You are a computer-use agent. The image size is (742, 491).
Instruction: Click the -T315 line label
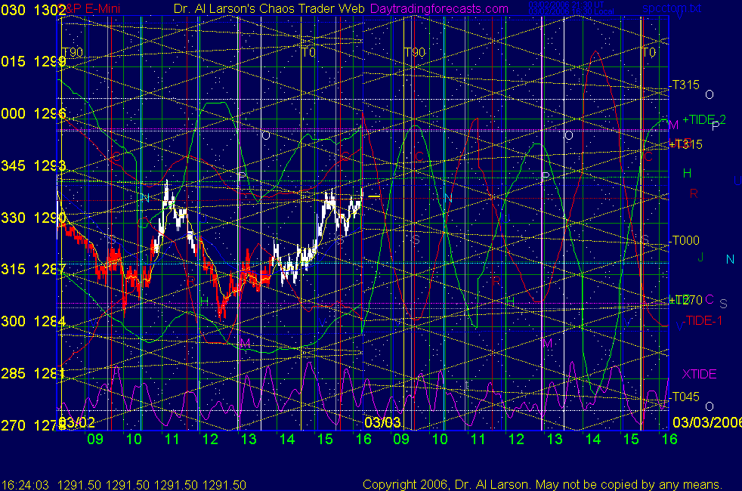(x=685, y=85)
